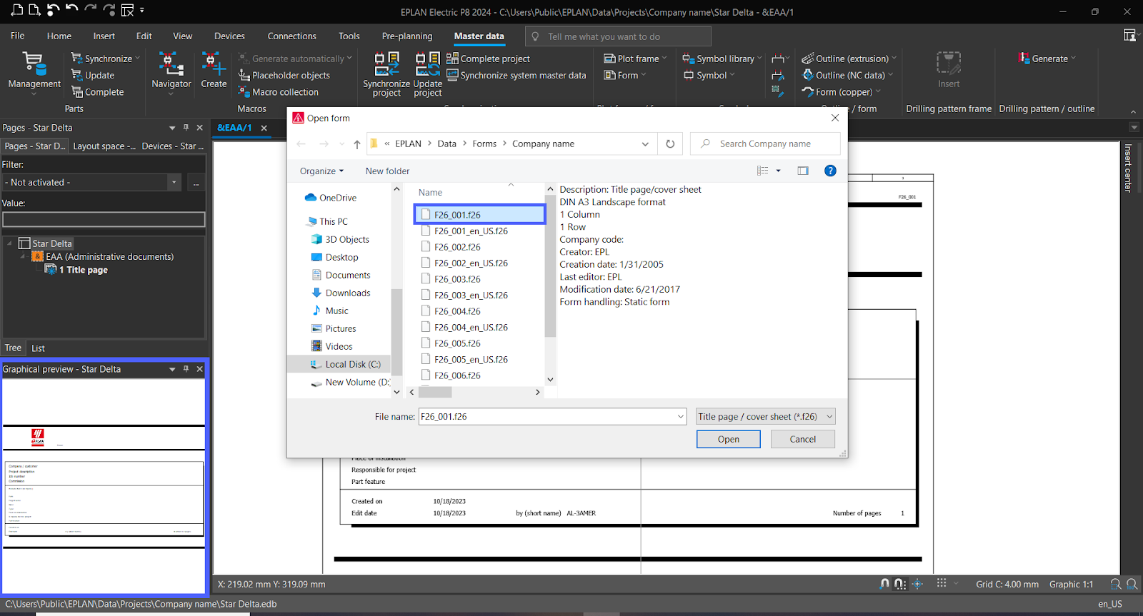Open the Insert center side panel

pos(1129,168)
